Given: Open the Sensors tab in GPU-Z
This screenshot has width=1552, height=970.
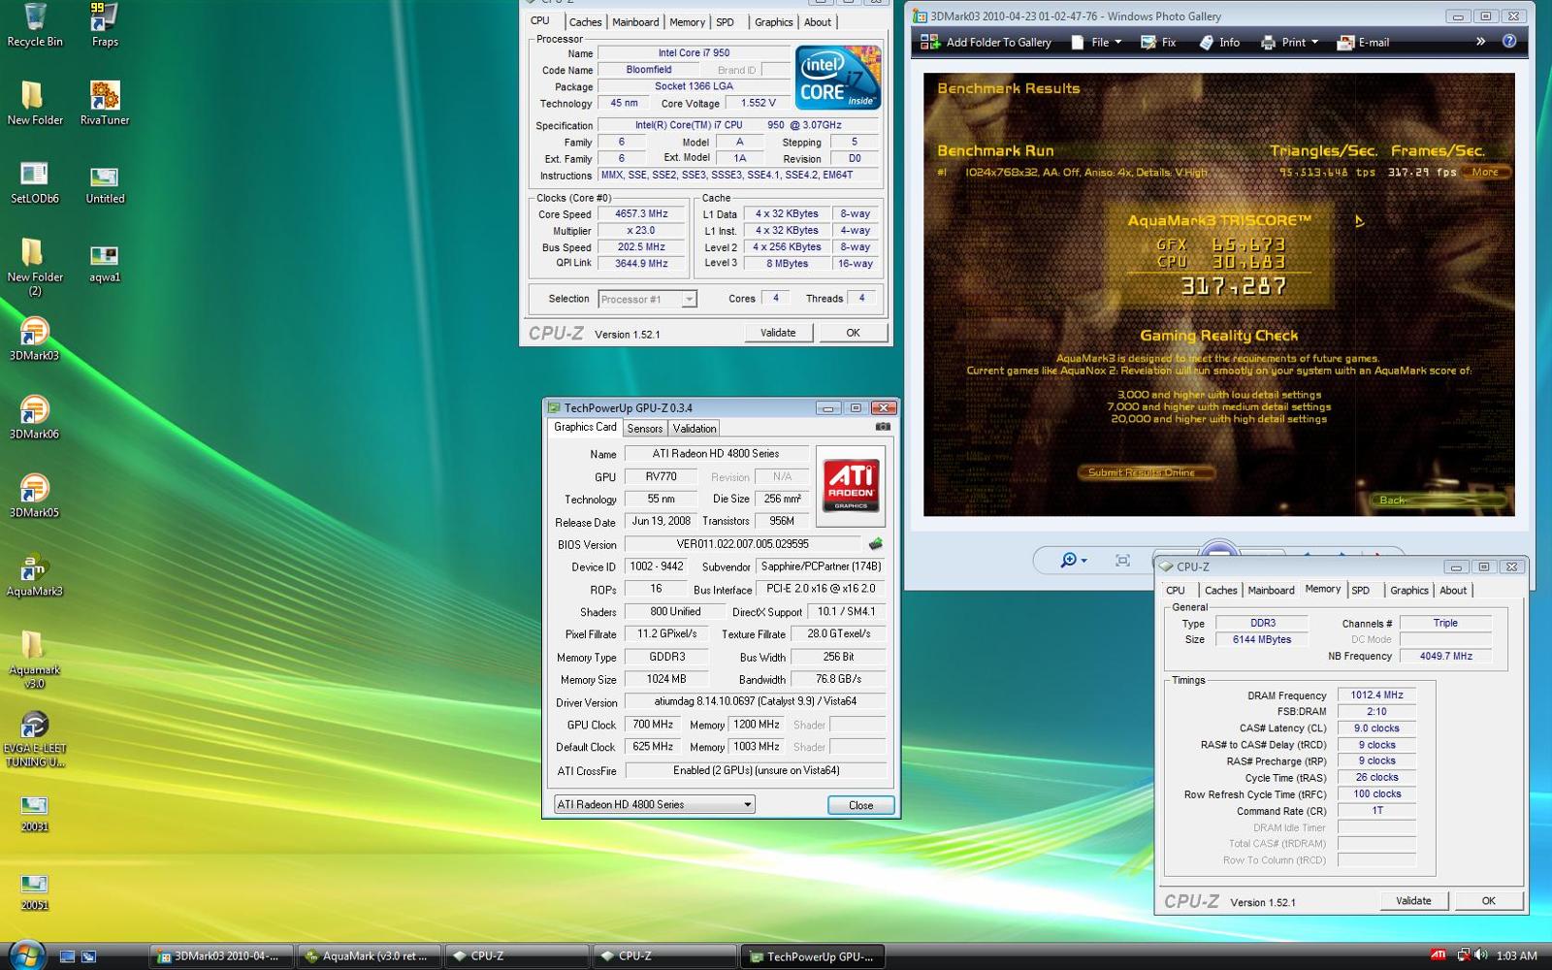Looking at the screenshot, I should [x=644, y=429].
